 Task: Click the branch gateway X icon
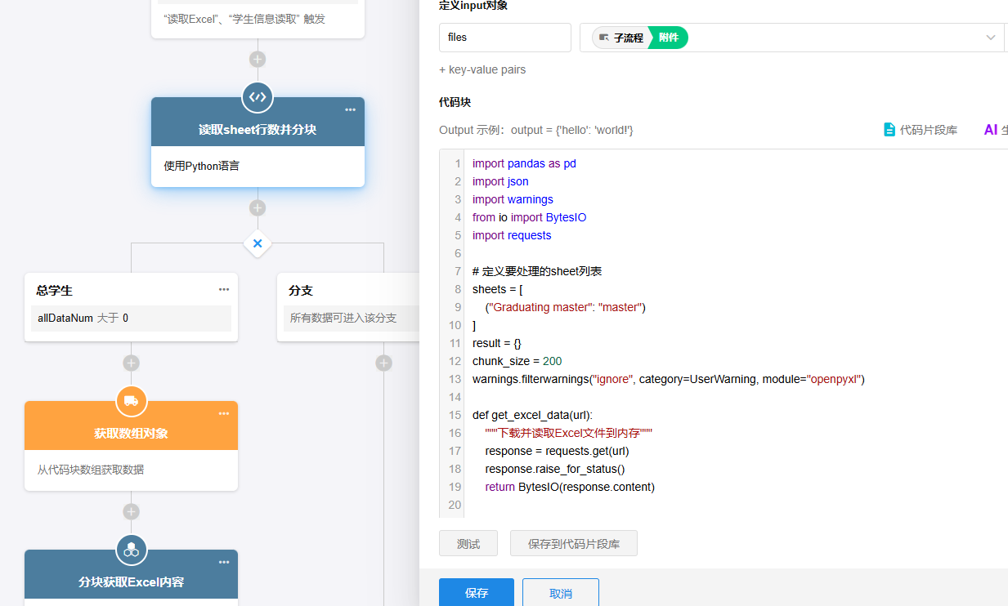(258, 243)
